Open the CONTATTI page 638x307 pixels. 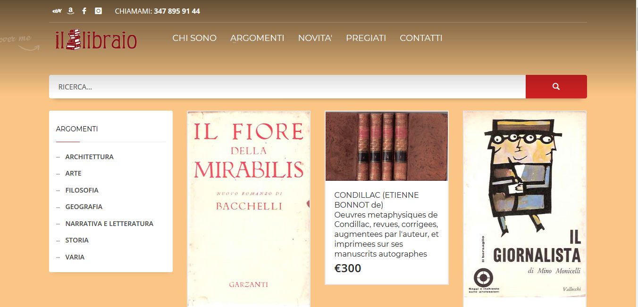coord(421,38)
